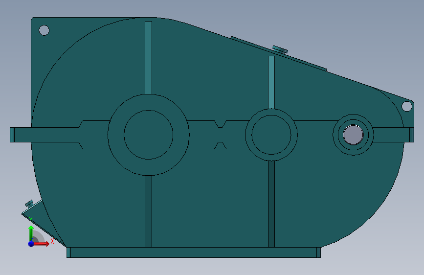Click the green Y axis arrow of the triad
Screen dimensions: 424x275
[x=31, y=233]
